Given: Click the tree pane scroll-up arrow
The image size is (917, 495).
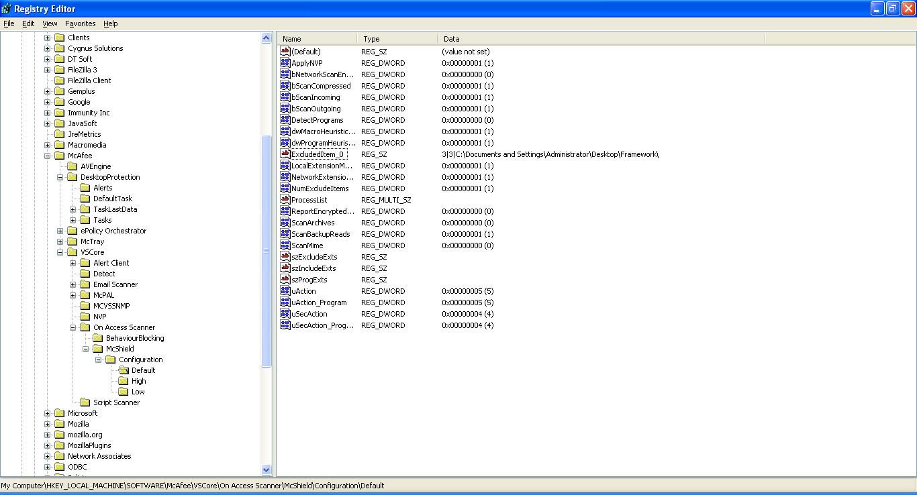Looking at the screenshot, I should (x=267, y=38).
